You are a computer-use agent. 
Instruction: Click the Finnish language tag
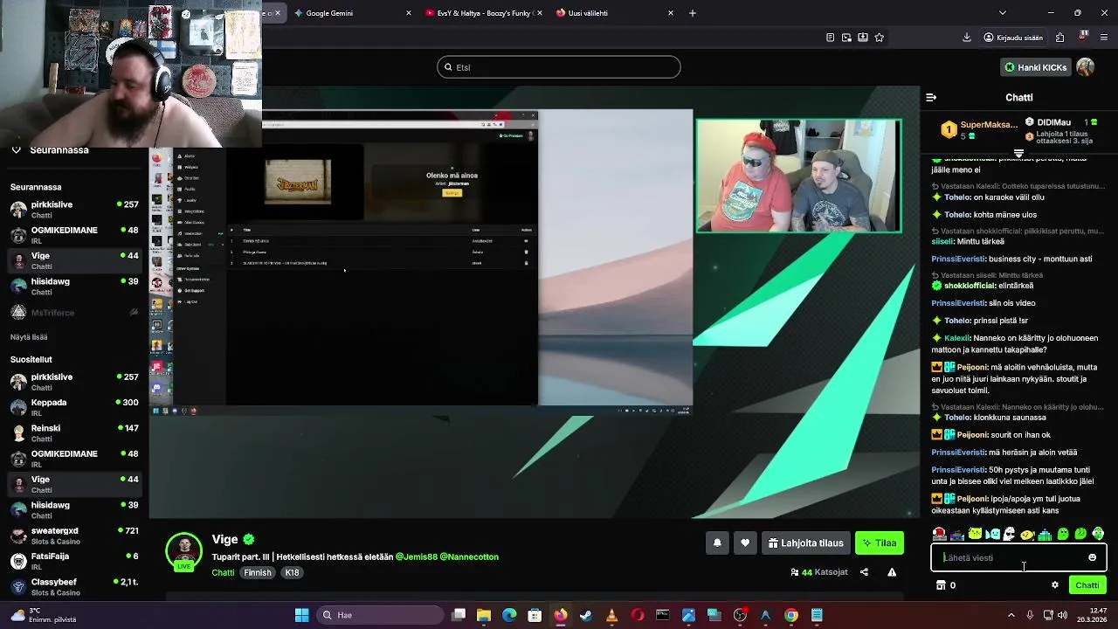coord(257,573)
